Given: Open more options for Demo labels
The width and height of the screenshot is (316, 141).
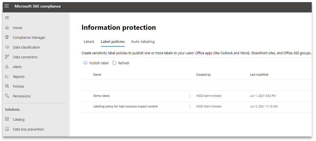Looking at the screenshot, I should (x=190, y=96).
